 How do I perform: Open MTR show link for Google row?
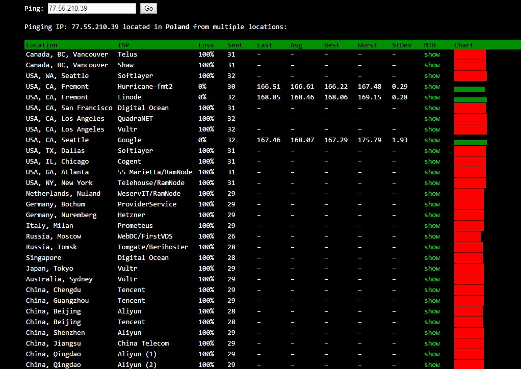pos(432,140)
